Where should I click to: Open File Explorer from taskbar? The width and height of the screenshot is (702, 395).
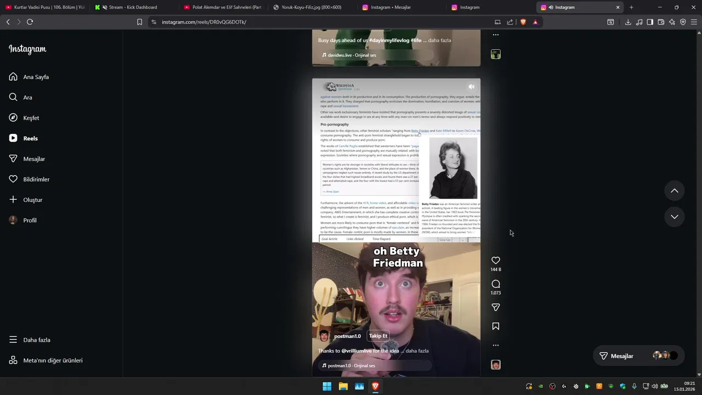343,386
